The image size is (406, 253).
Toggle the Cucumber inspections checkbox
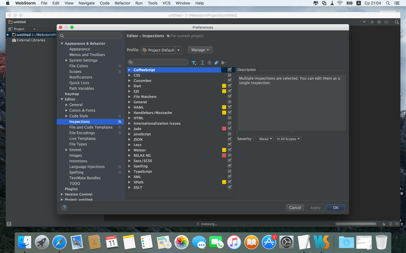pyautogui.click(x=230, y=80)
